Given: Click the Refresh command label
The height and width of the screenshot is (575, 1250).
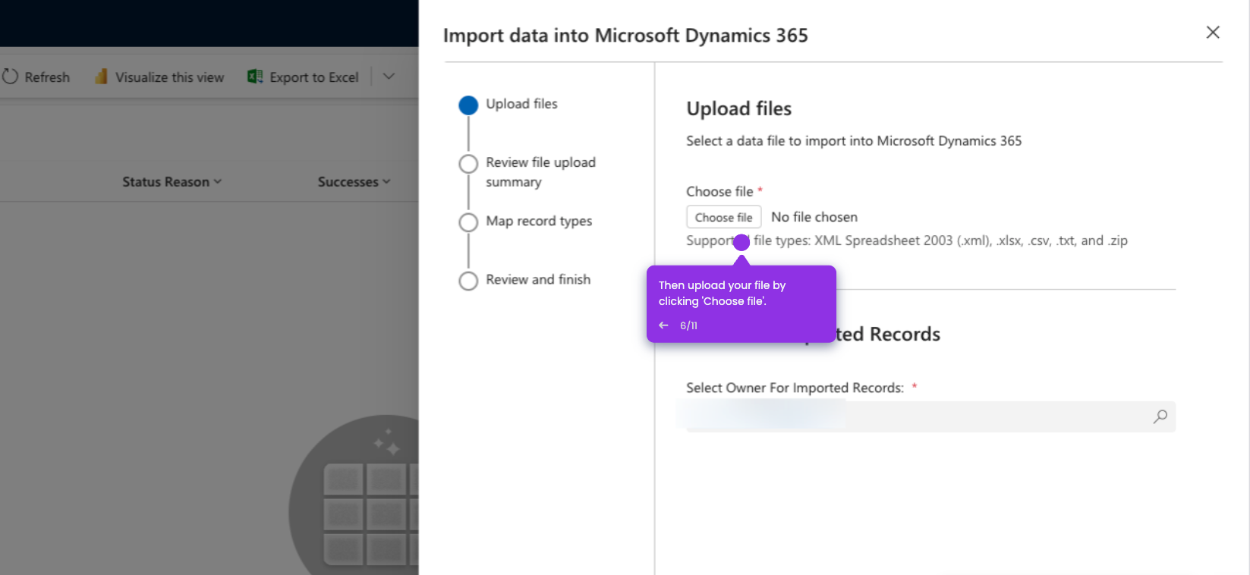Looking at the screenshot, I should [47, 77].
